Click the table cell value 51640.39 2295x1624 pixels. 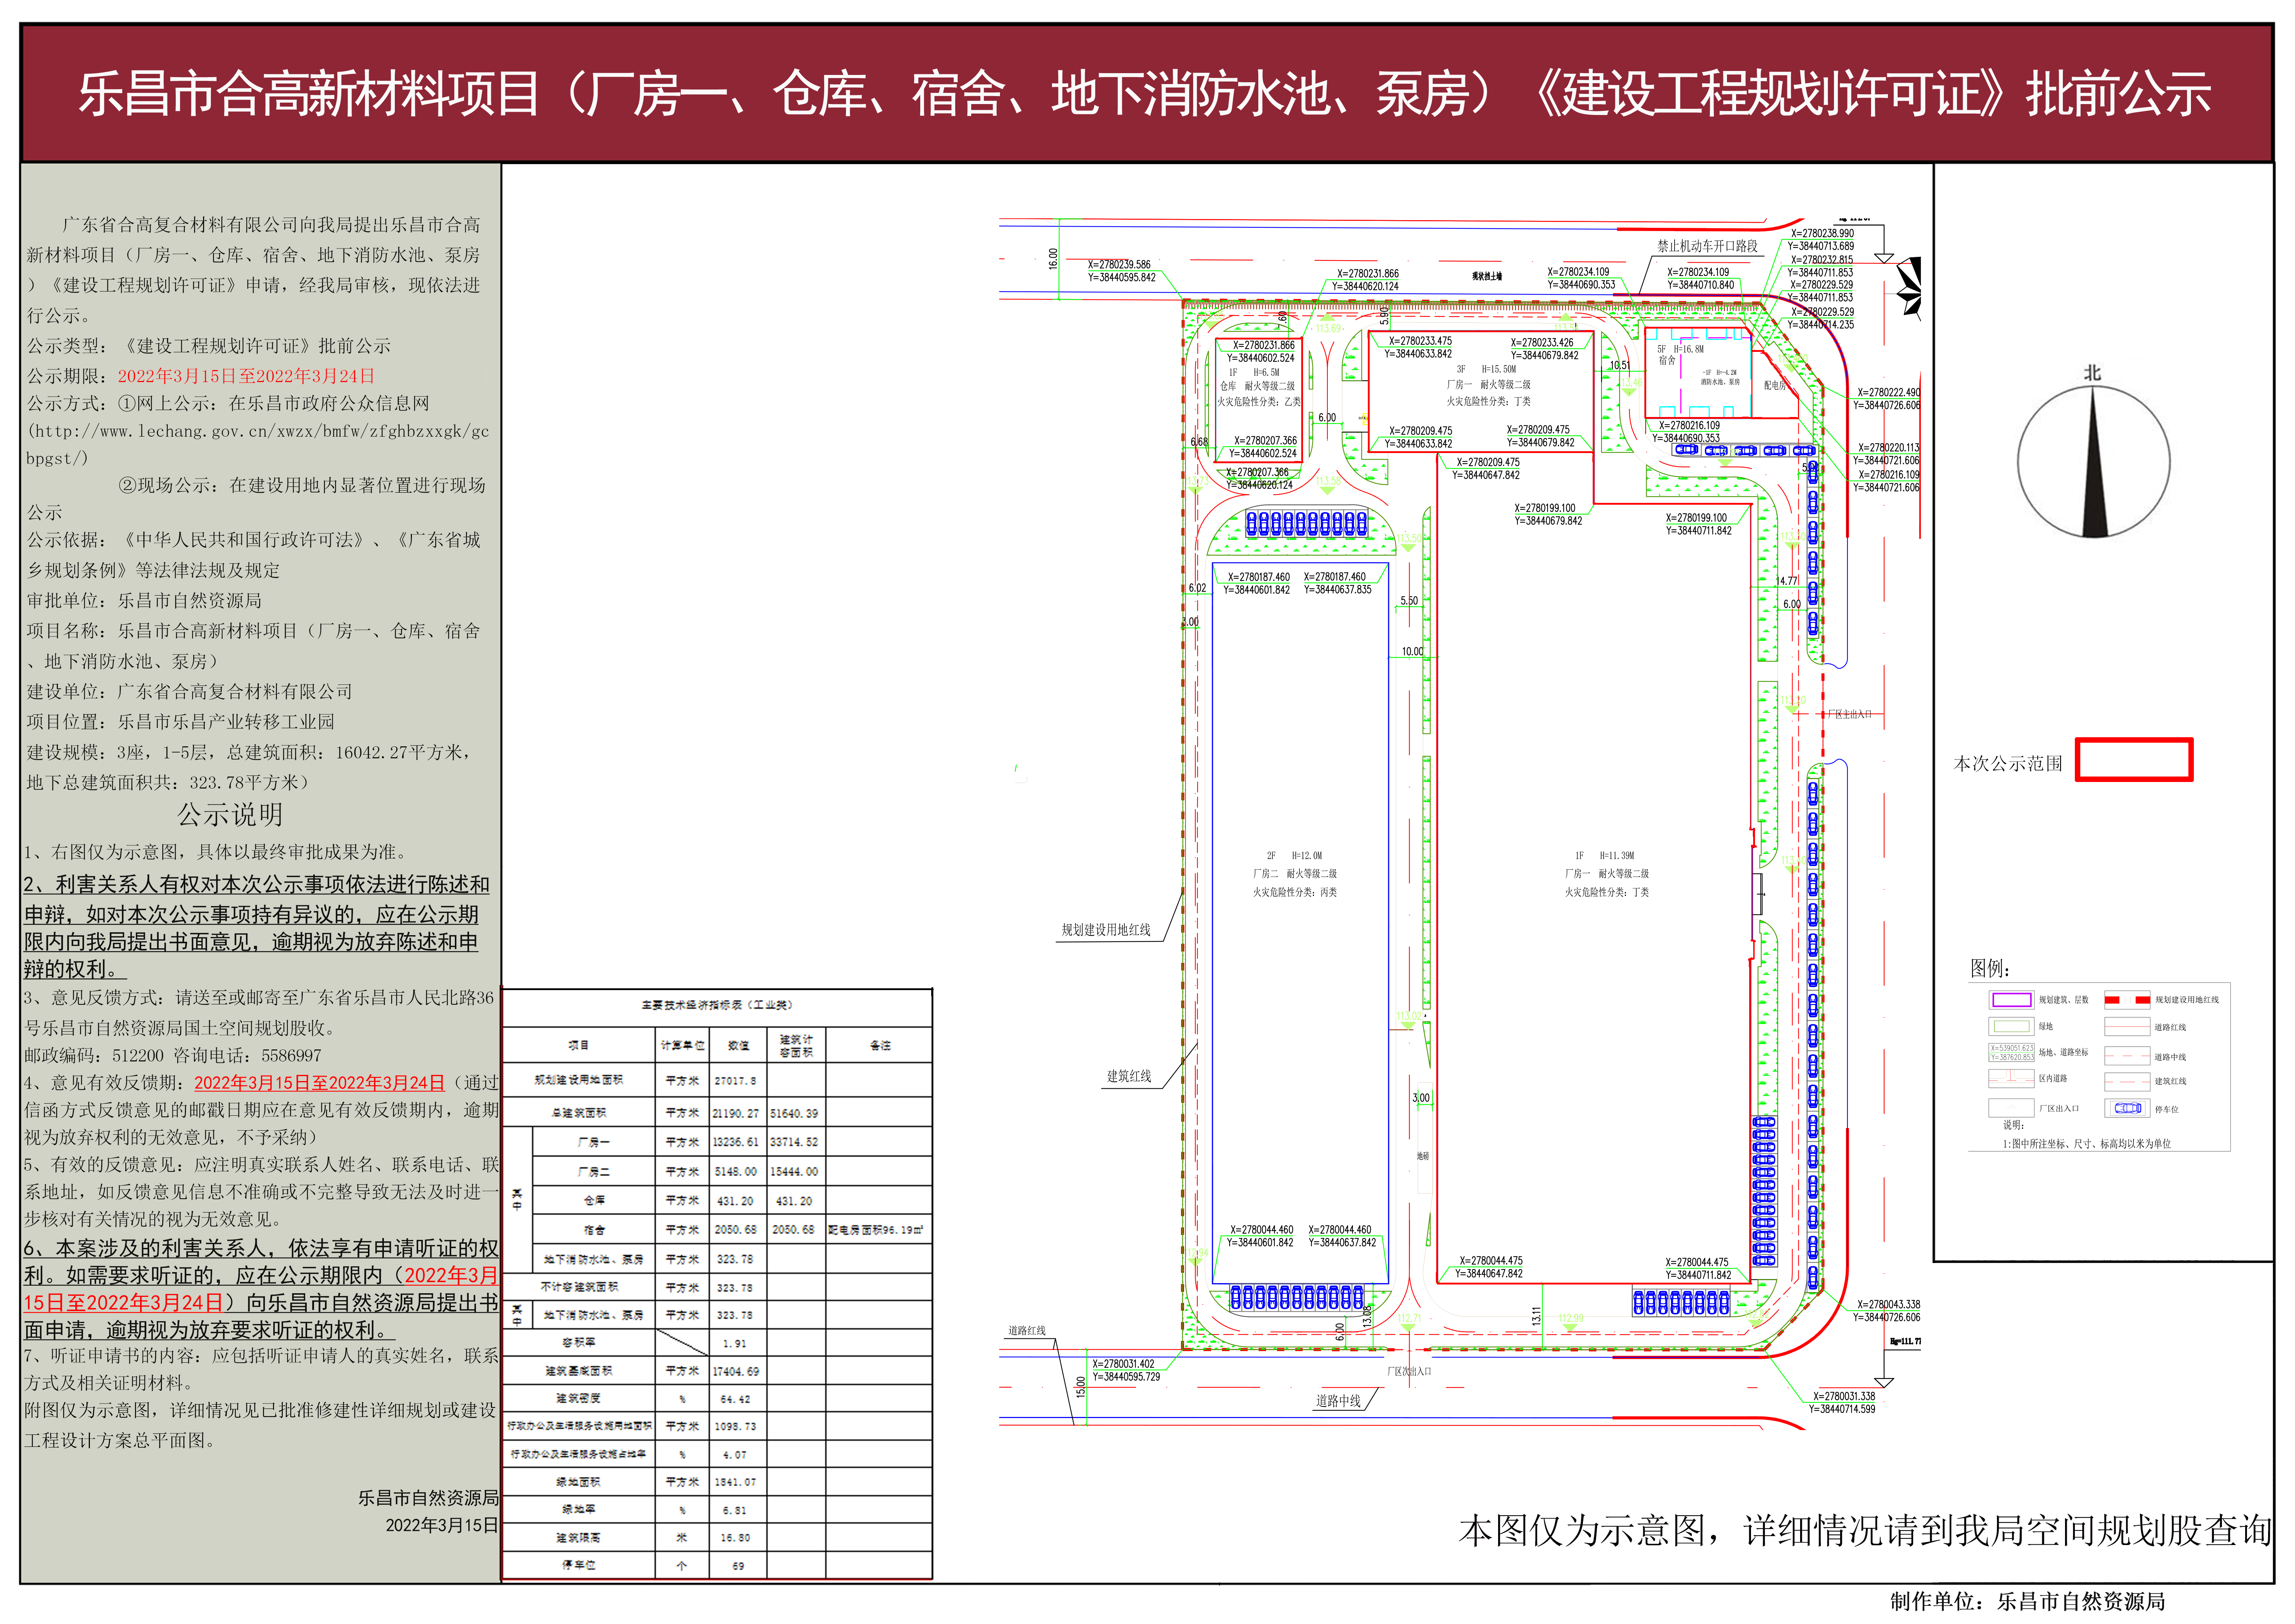pos(794,1113)
